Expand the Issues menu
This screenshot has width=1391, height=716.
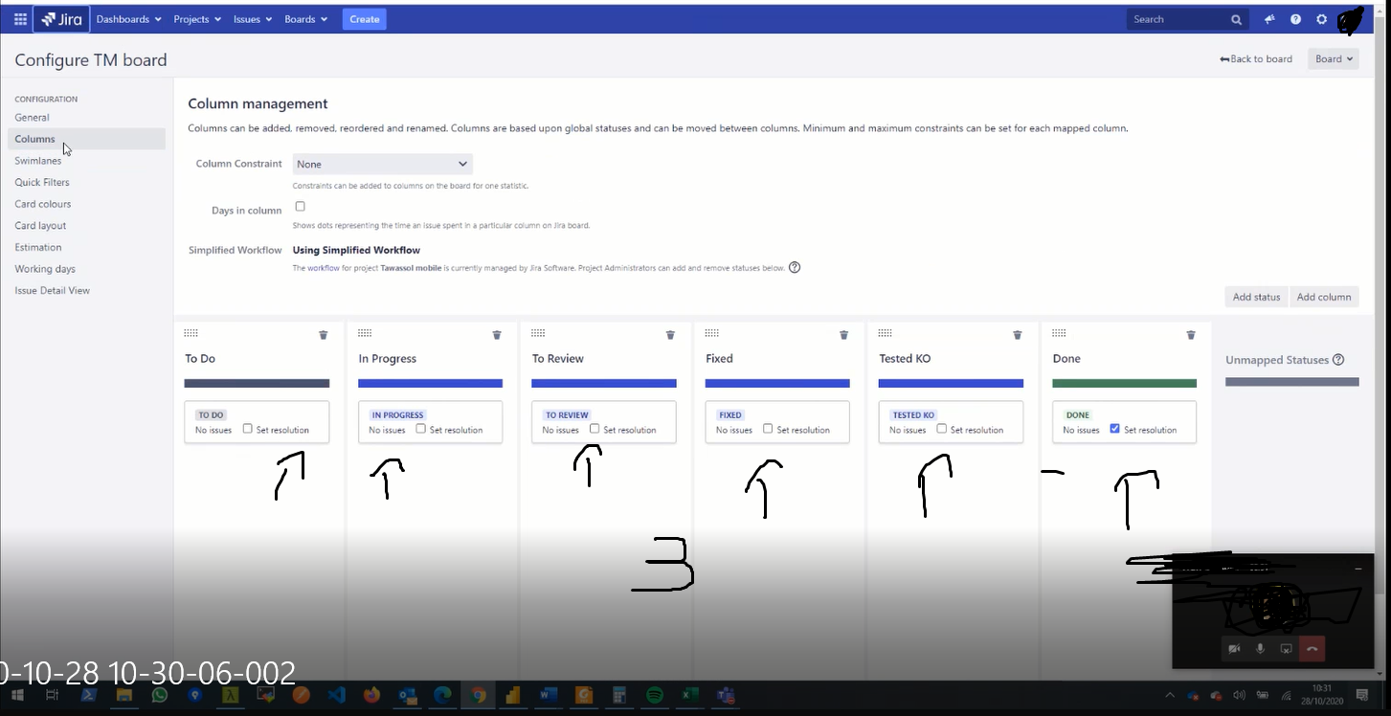click(x=253, y=19)
